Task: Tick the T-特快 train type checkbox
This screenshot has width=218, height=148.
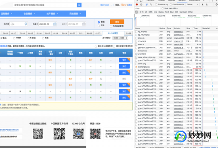Action: click(14, 38)
